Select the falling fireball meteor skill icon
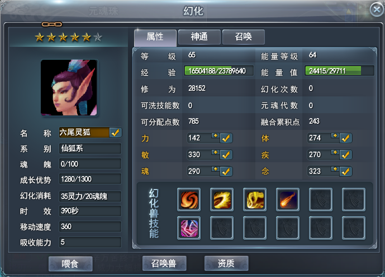 tap(288, 200)
